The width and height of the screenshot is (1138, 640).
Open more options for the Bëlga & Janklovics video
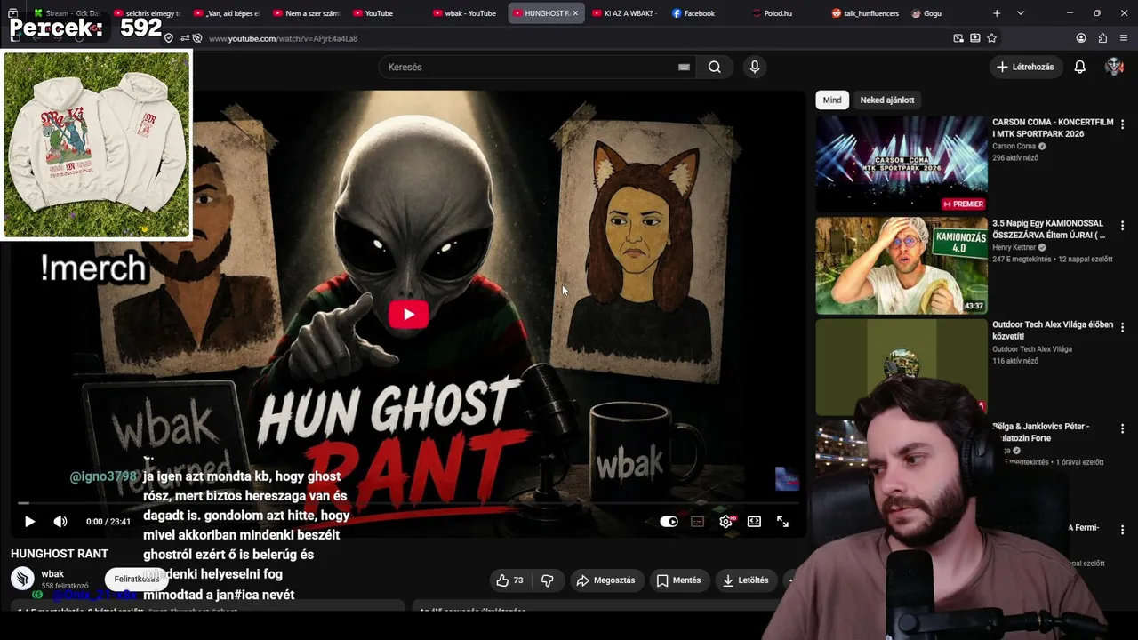click(1122, 429)
